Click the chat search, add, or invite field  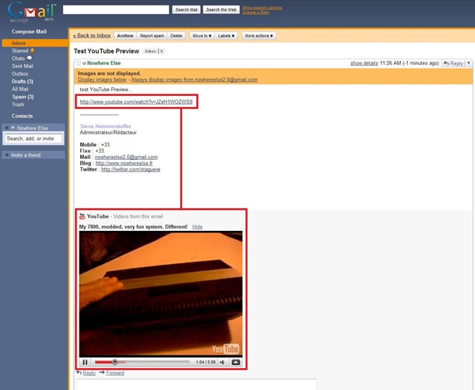(x=33, y=139)
